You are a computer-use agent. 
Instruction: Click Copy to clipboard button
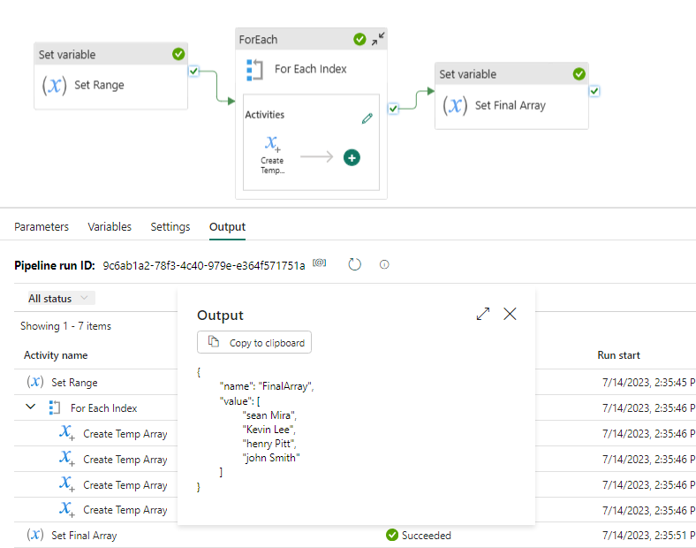click(254, 342)
